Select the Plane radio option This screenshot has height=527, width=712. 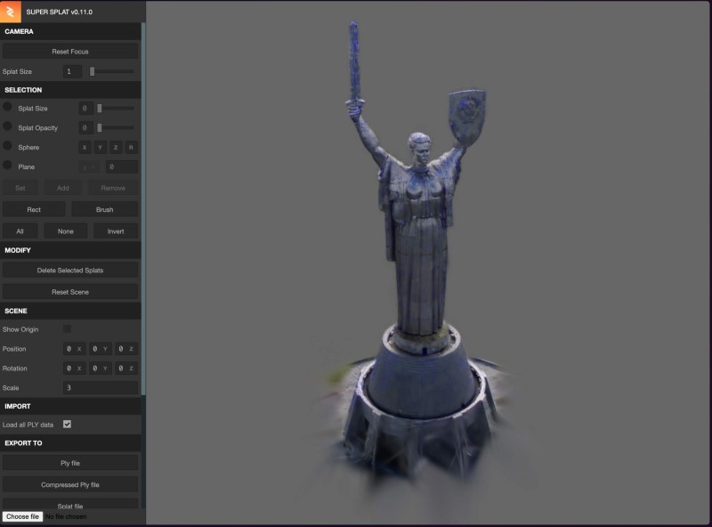point(7,166)
